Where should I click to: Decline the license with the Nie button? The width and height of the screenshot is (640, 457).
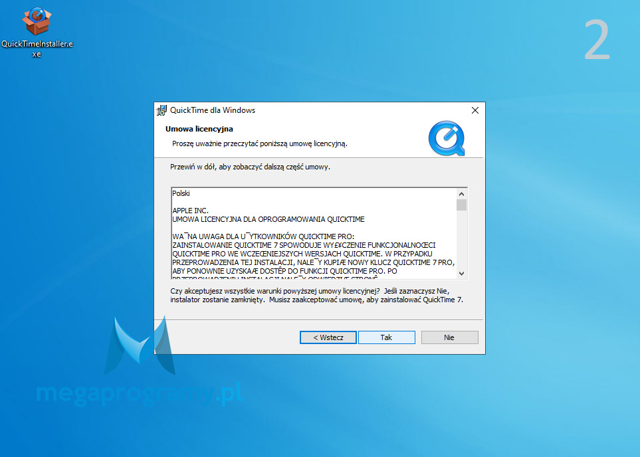[x=449, y=337]
